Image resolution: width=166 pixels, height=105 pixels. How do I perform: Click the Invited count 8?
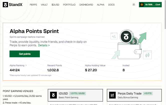[x=124, y=70]
